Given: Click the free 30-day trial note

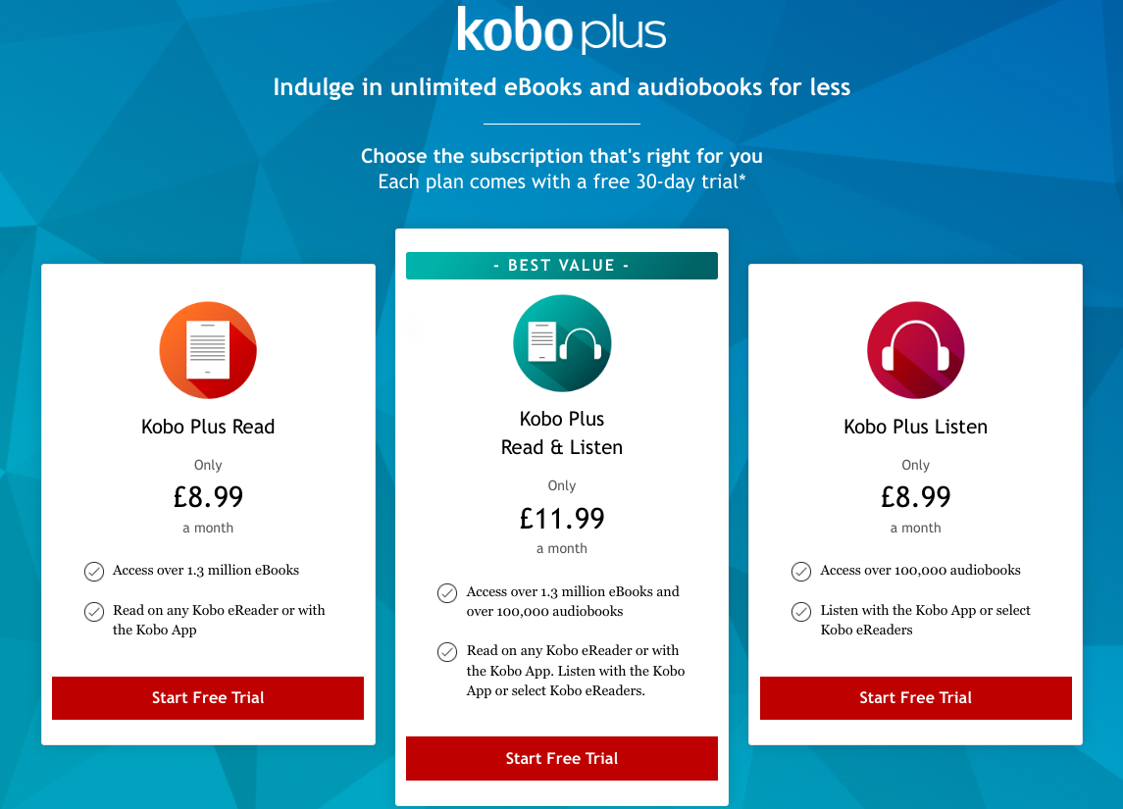Looking at the screenshot, I should pyautogui.click(x=562, y=182).
